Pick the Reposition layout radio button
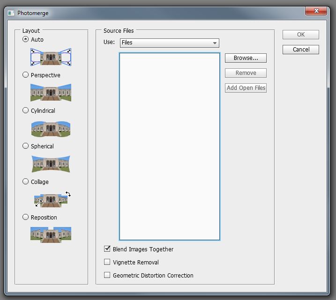 click(x=25, y=217)
